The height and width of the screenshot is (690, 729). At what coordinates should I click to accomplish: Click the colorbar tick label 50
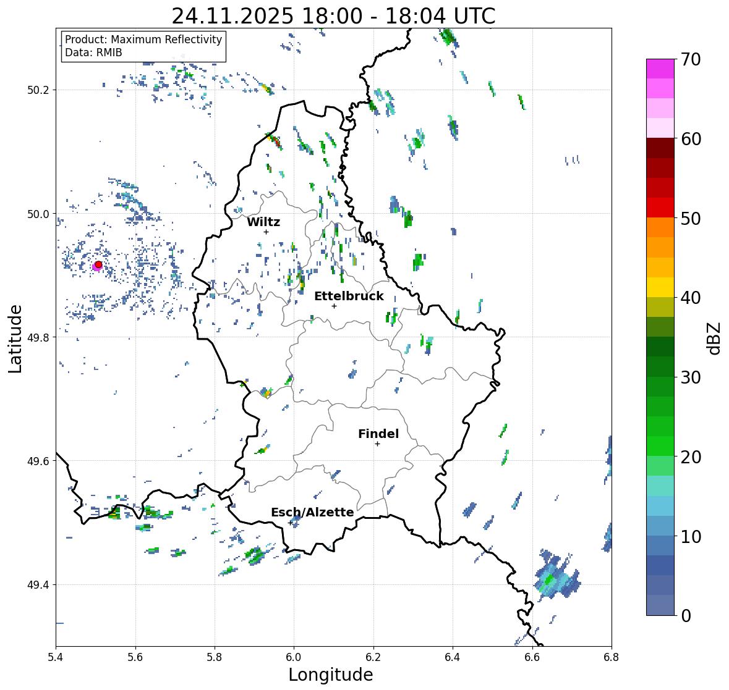(691, 218)
